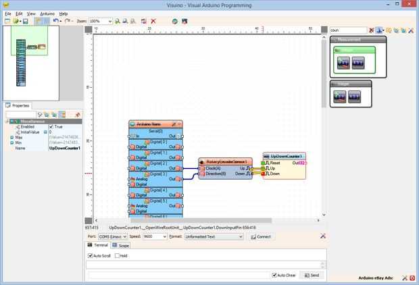Click the canvas horizontal scrollbar thumb
The height and width of the screenshot is (285, 419).
(x=201, y=220)
